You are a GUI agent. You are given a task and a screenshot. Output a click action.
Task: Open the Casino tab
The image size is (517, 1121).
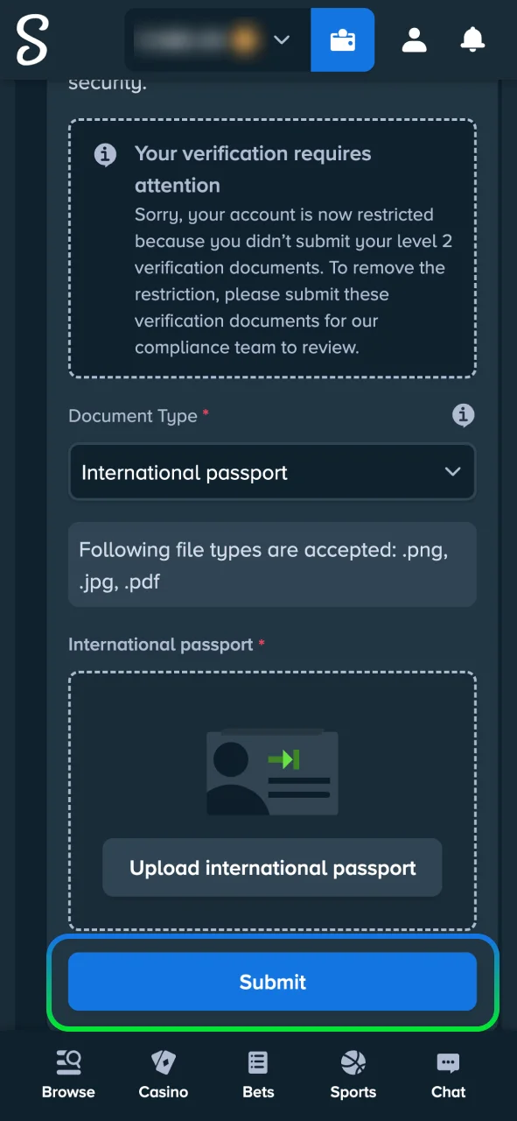point(163,1072)
